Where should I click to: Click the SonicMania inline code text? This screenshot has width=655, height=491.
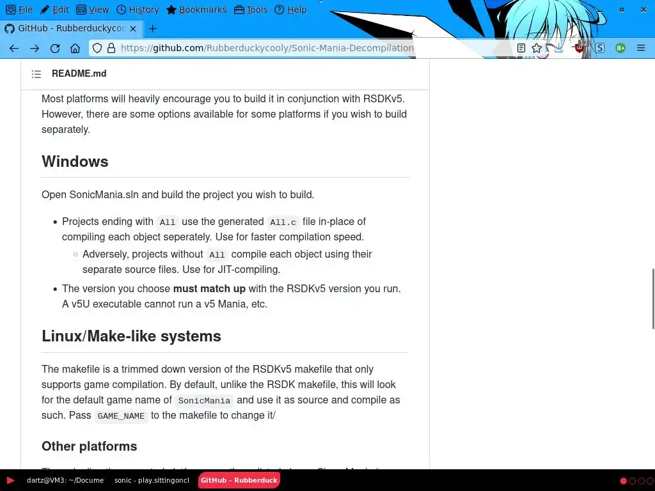[x=204, y=401]
